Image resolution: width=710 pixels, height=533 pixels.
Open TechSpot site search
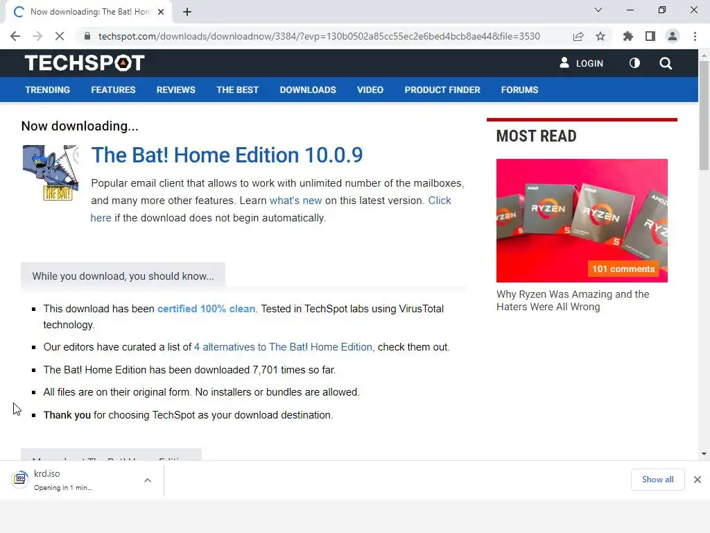666,63
